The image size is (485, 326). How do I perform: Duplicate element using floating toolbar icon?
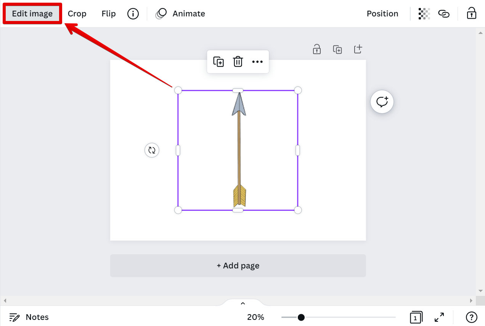218,62
